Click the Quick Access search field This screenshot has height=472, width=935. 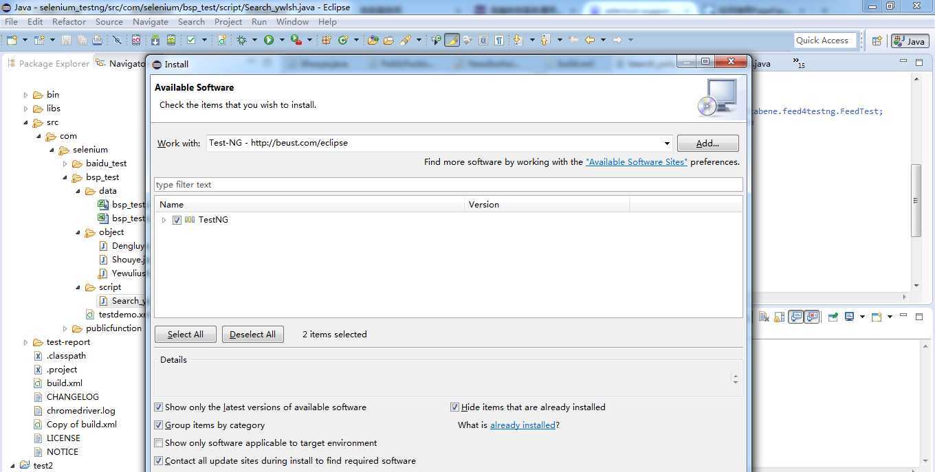pos(825,41)
